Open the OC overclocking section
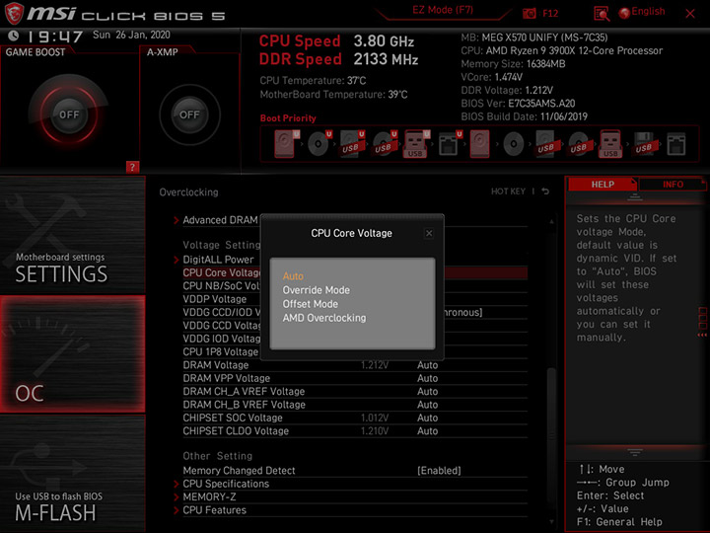Viewport: 710px width, 533px height. click(72, 354)
